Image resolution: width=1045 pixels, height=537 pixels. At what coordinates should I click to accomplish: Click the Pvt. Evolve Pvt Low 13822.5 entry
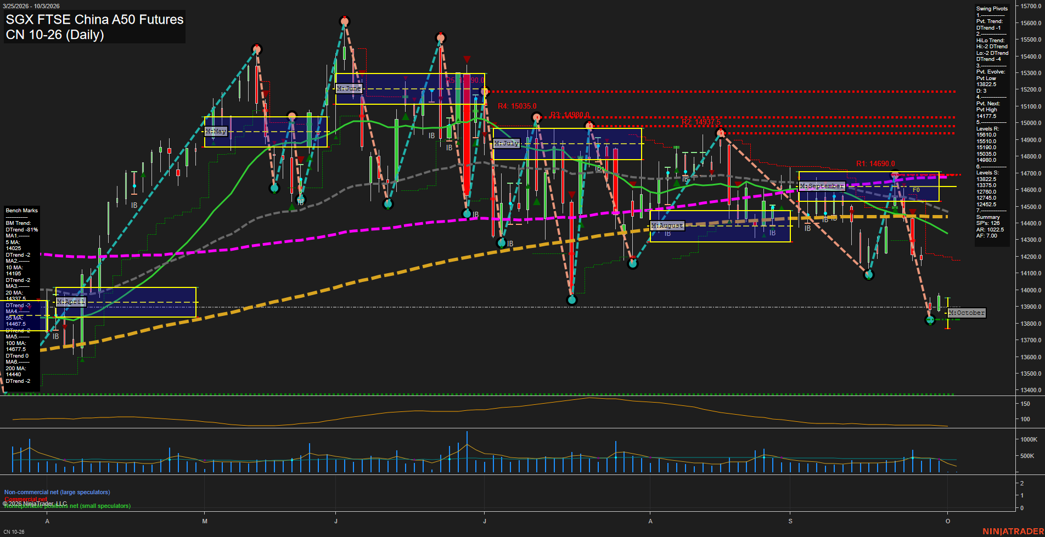tap(990, 78)
